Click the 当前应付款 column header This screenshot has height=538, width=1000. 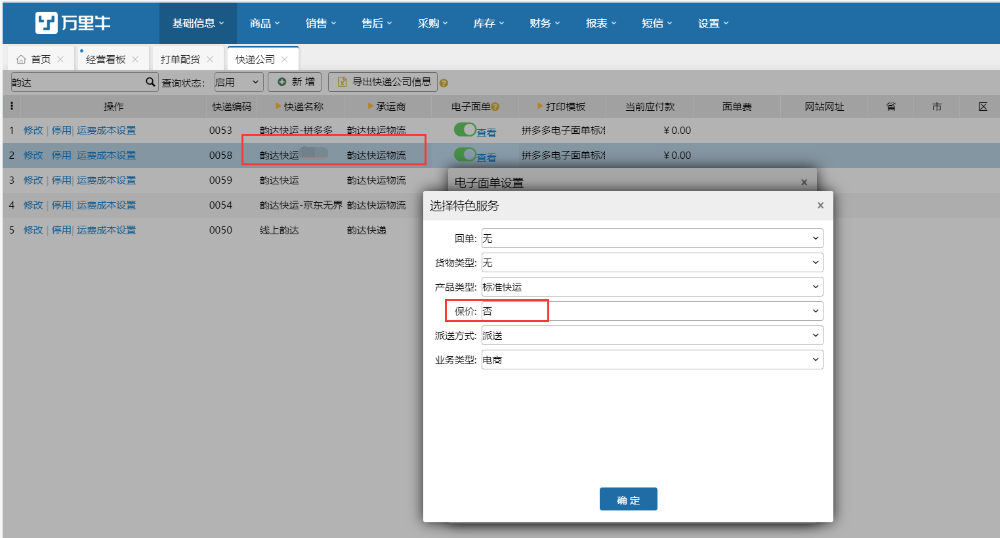click(650, 106)
